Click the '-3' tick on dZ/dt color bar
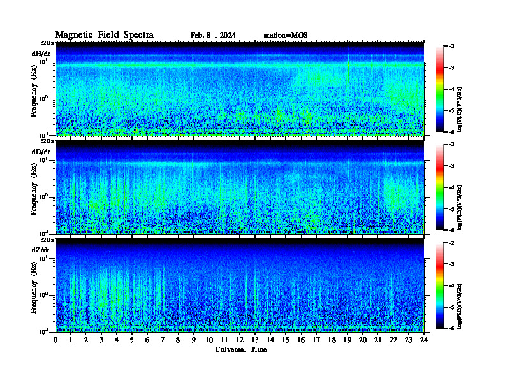Screen dimensions: 505x390 click(451, 264)
